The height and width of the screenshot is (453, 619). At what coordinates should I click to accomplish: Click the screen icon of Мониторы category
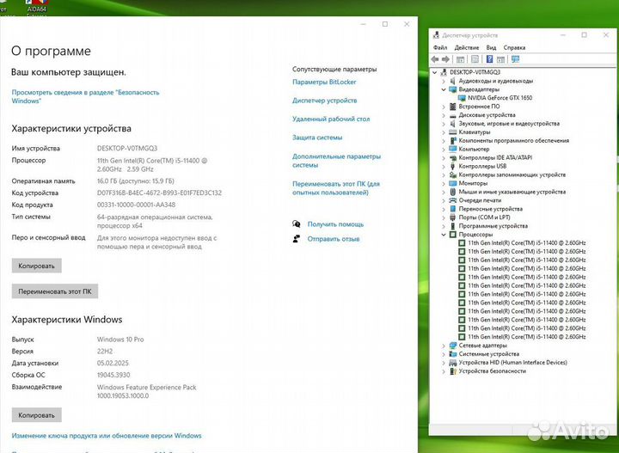pyautogui.click(x=453, y=183)
